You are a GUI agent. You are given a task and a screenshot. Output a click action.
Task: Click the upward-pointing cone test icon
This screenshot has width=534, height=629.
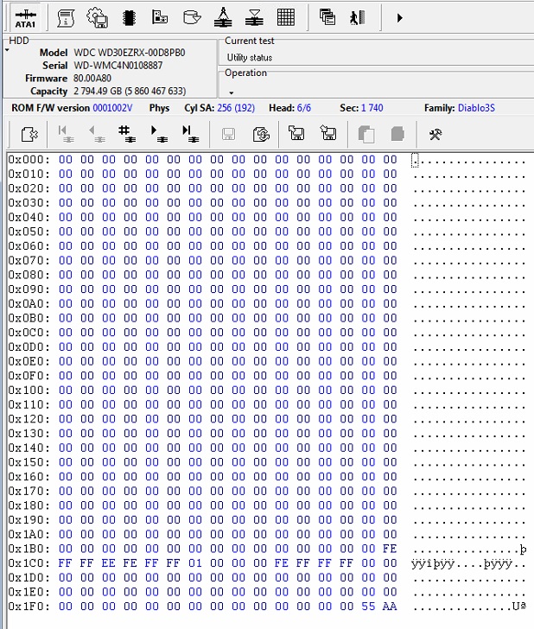pos(223,18)
